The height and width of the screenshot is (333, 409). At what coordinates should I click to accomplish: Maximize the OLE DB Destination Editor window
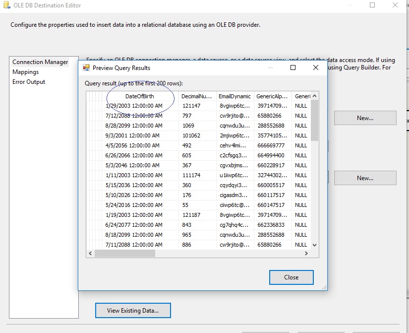coord(372,5)
